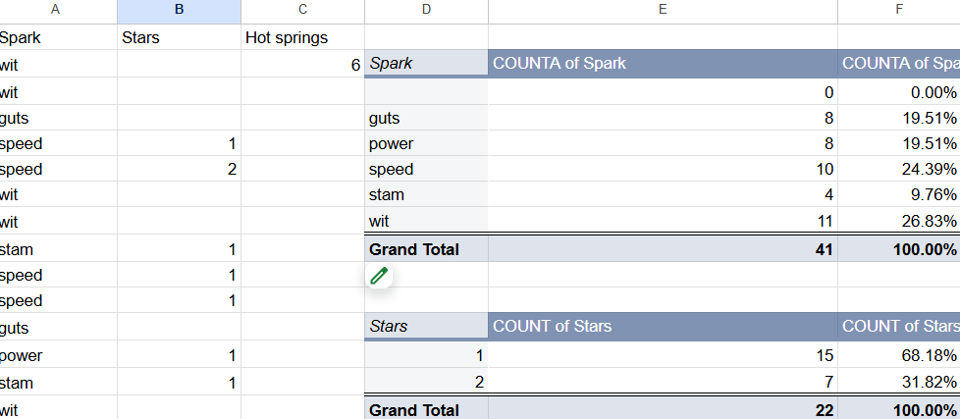This screenshot has width=960, height=419.
Task: Click the 'COUNTA of Spark' pivot header
Action: 663,63
